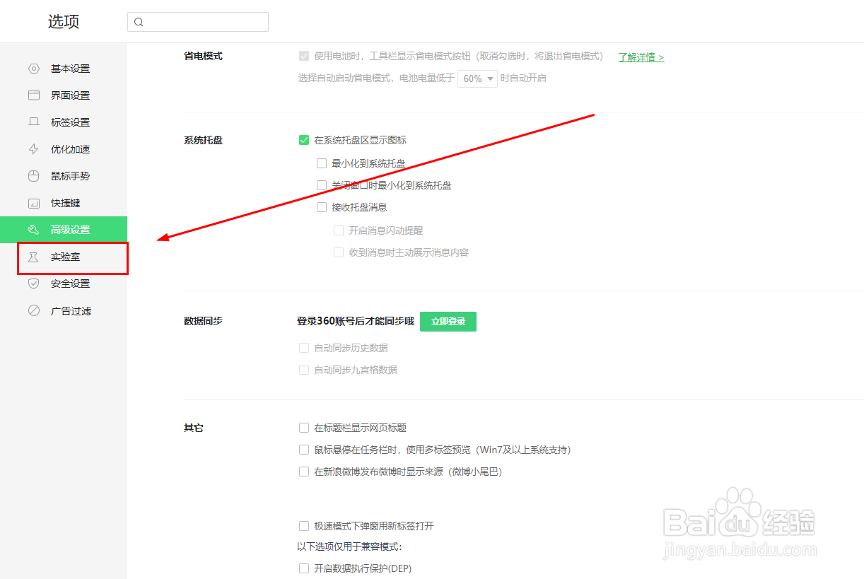Open 标签设置 section
This screenshot has height=579, width=864.
click(x=64, y=122)
